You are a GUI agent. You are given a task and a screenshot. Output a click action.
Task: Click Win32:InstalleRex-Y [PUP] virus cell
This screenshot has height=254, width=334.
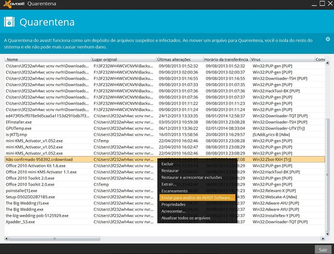click(276, 215)
